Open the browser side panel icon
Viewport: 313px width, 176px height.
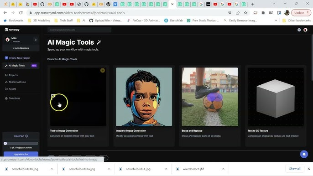(279, 13)
